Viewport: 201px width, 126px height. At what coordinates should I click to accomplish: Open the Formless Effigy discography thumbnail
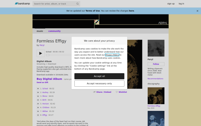(156, 96)
